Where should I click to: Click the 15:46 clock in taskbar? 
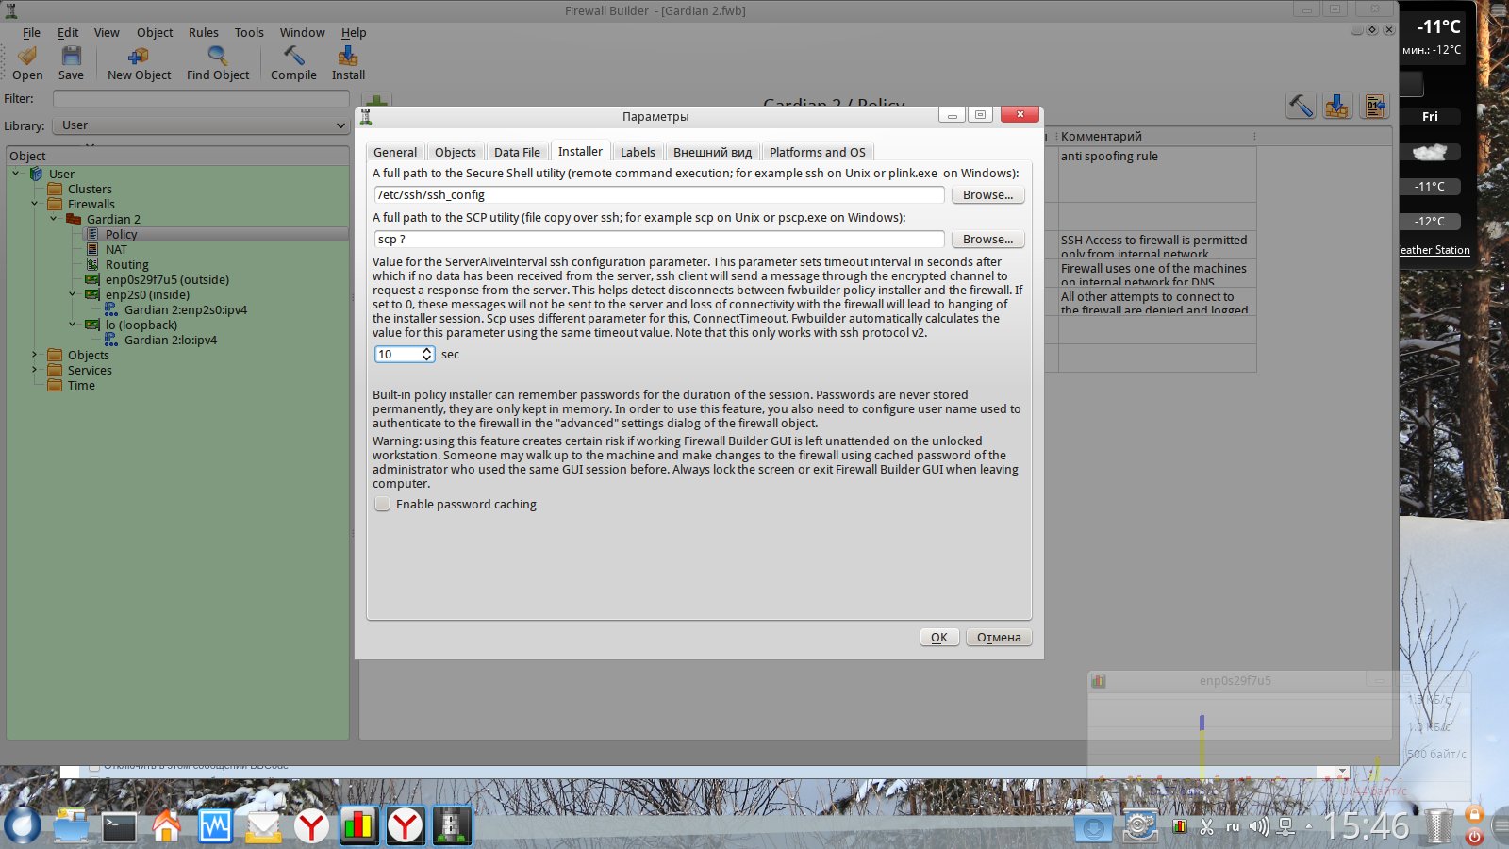tap(1367, 826)
